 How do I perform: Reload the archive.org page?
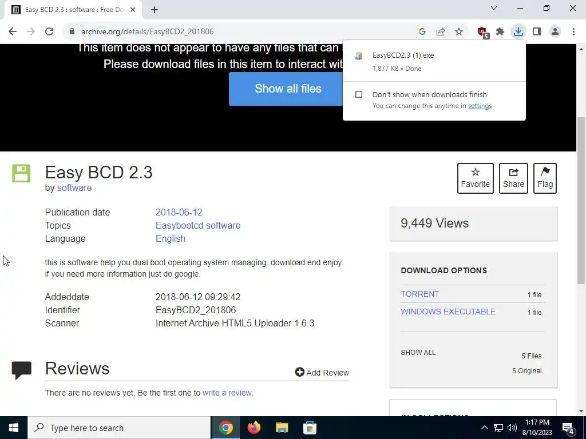[49, 32]
